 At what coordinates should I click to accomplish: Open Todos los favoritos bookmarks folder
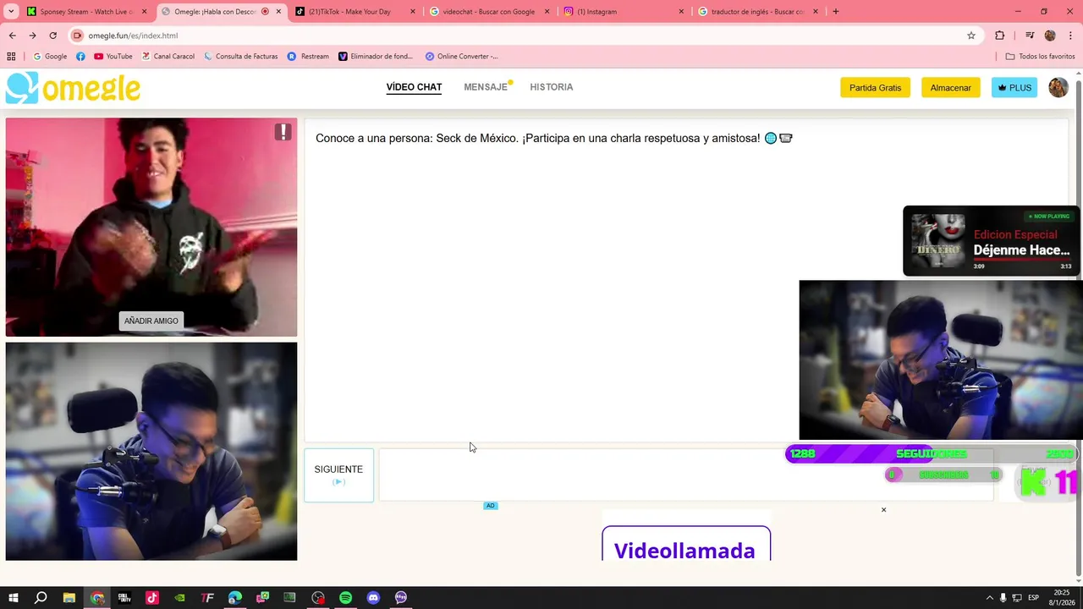[1040, 57]
